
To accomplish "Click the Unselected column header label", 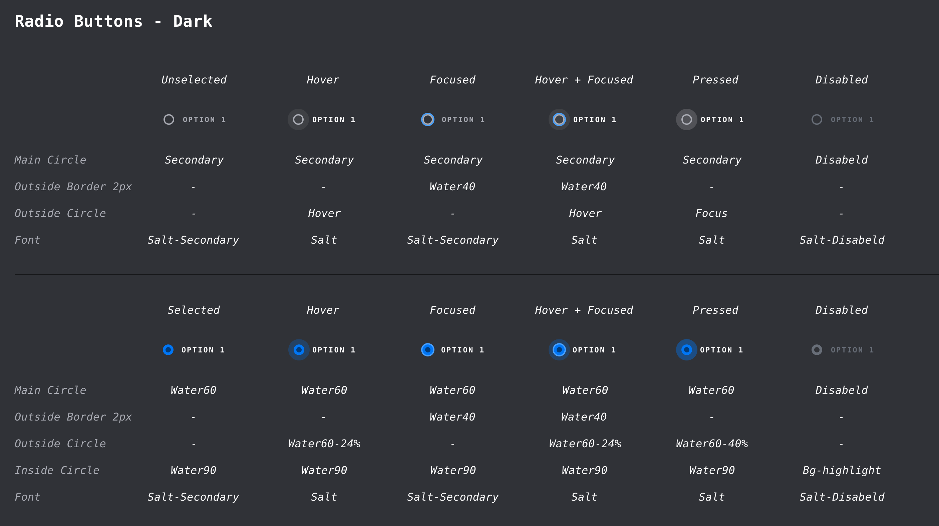I will click(x=194, y=79).
